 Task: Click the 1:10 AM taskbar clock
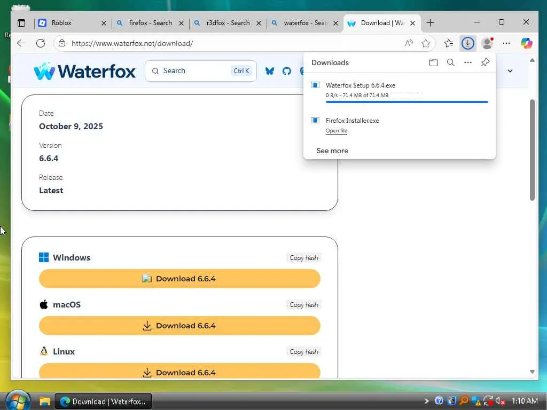coord(525,401)
